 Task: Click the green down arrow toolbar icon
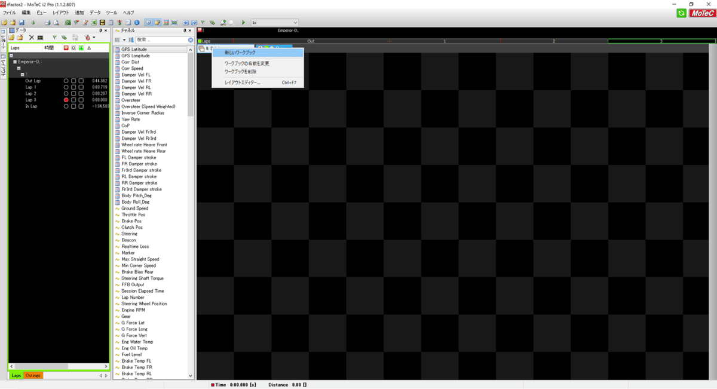click(x=33, y=22)
